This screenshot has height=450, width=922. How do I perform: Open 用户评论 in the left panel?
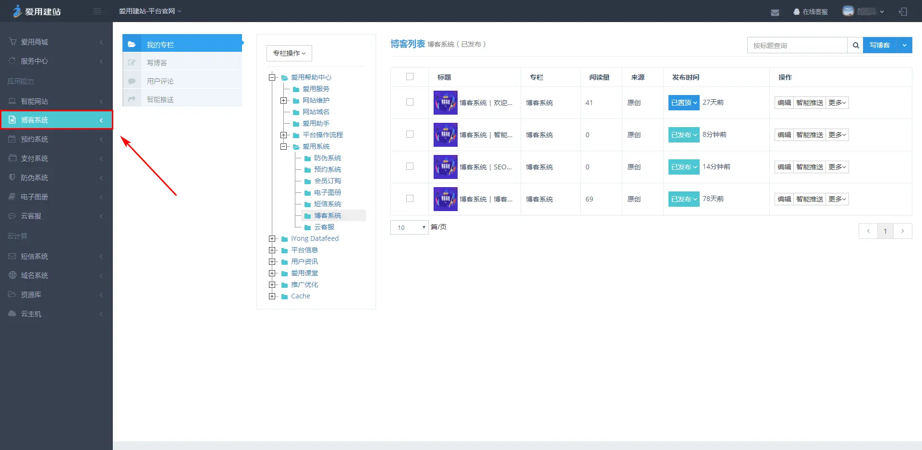tap(160, 81)
